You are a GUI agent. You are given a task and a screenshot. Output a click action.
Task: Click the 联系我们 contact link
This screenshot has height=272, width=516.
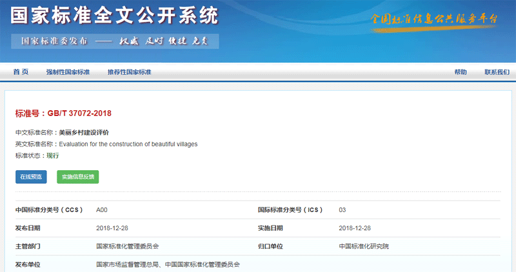tap(497, 72)
